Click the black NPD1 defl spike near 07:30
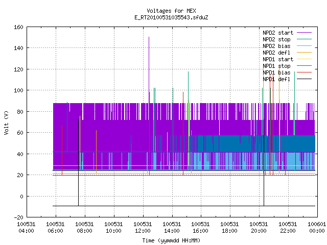 click(78, 162)
